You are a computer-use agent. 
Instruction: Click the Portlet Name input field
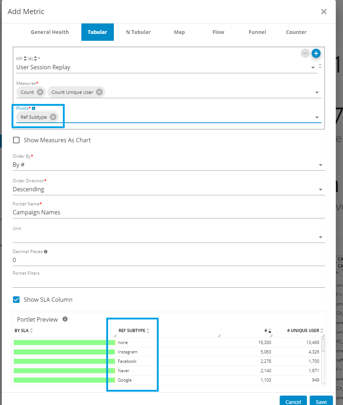tap(168, 212)
